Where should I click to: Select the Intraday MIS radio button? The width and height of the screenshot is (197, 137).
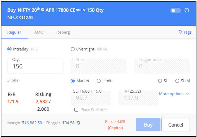coord(10,49)
